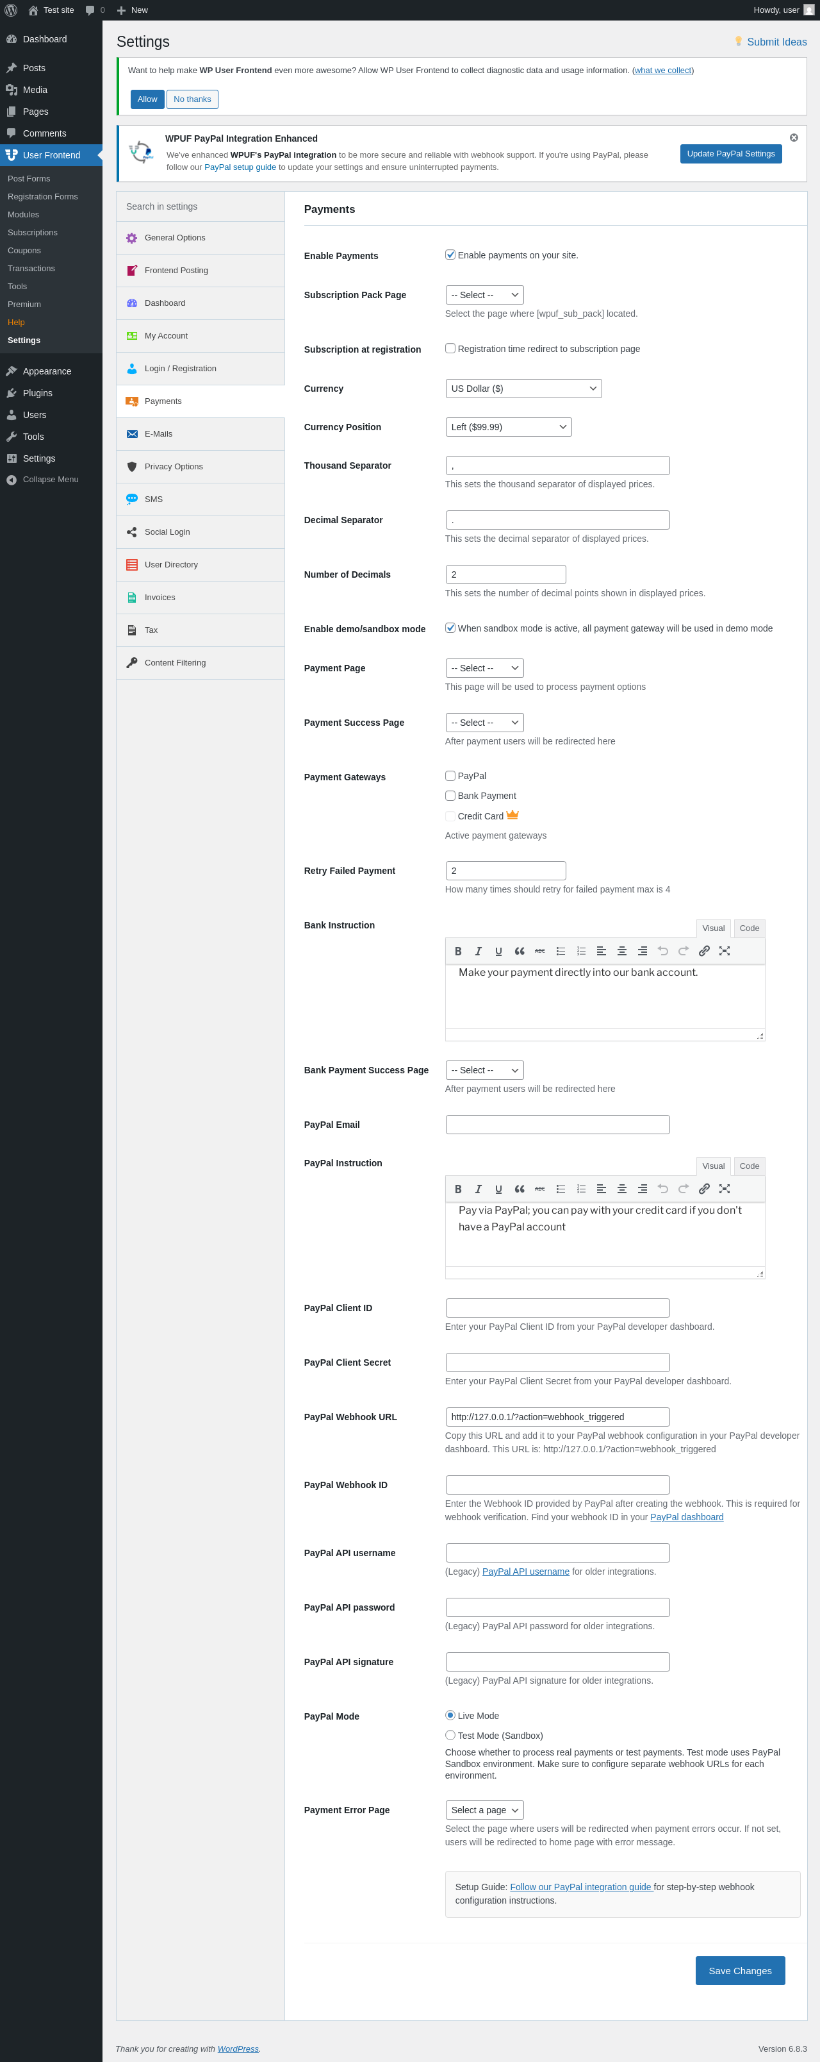Toggle fullscreen in PayPal Instruction editor
Image resolution: width=820 pixels, height=2062 pixels.
point(724,1189)
